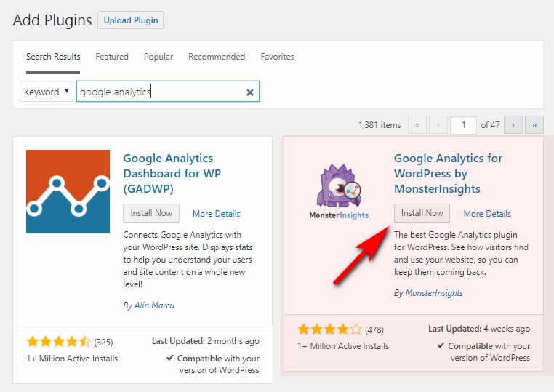This screenshot has height=392, width=554.
Task: Click the 'of 47' page total text
Action: click(490, 125)
